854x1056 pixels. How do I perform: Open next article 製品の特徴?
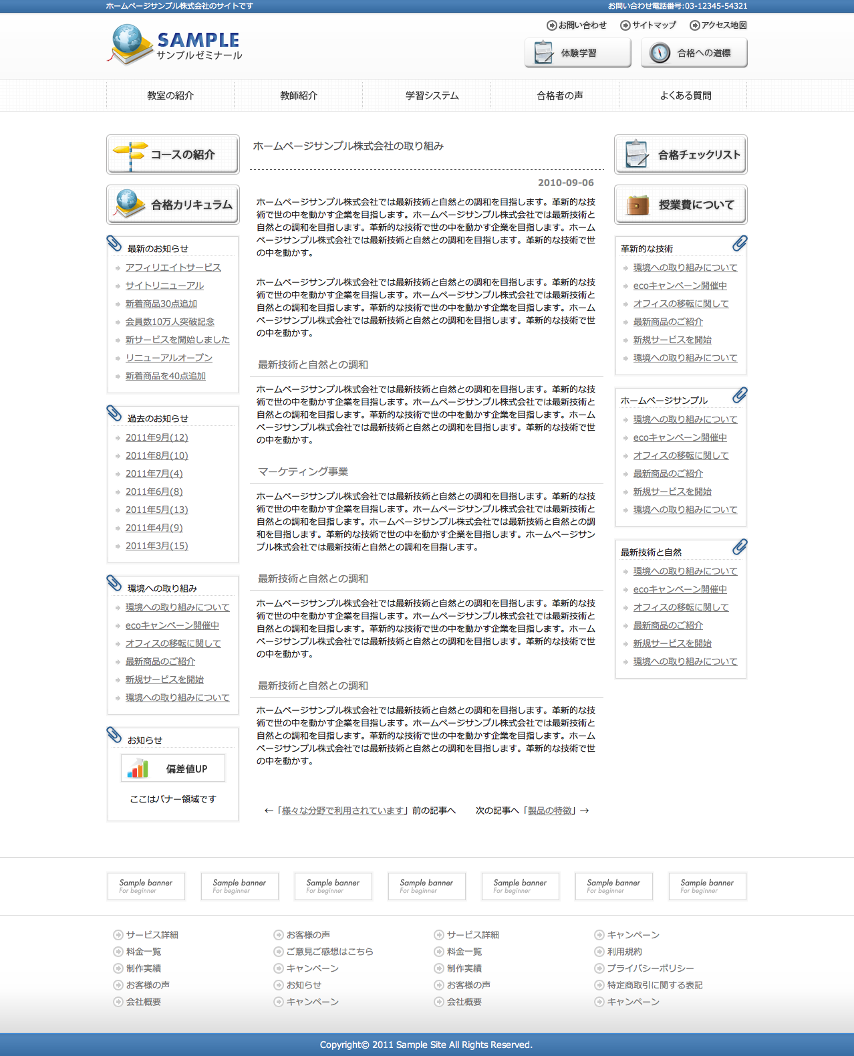[x=550, y=811]
